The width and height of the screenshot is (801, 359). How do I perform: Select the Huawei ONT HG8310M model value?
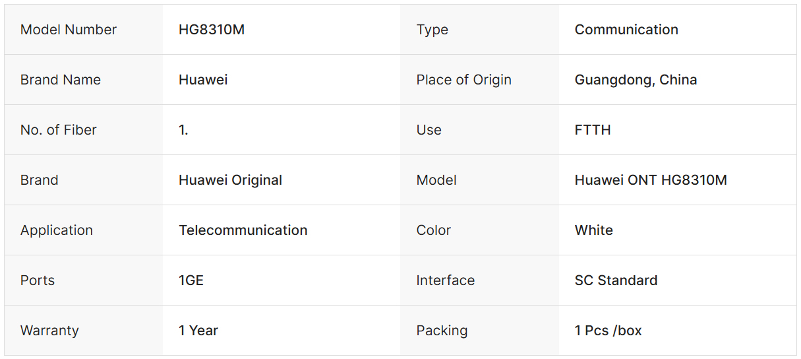[x=651, y=180]
